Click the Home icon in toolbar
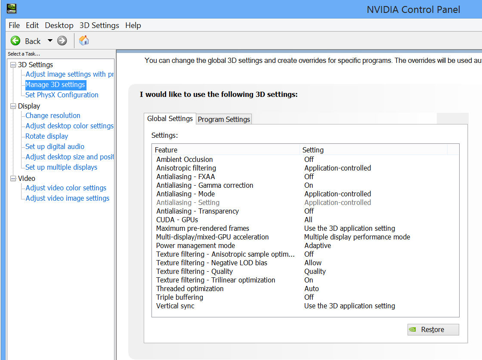Image resolution: width=482 pixels, height=360 pixels. point(84,40)
